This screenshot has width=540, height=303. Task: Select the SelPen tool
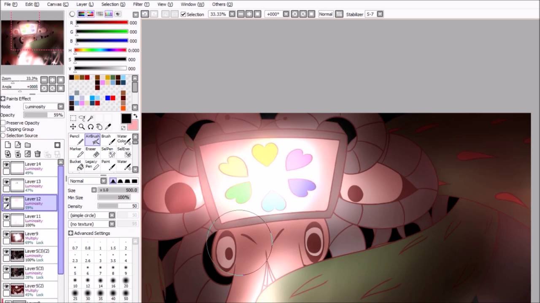pyautogui.click(x=108, y=152)
